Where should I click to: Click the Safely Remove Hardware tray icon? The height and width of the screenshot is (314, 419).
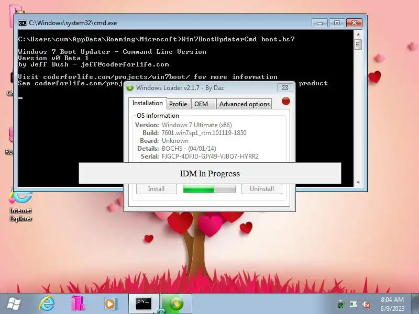341,304
